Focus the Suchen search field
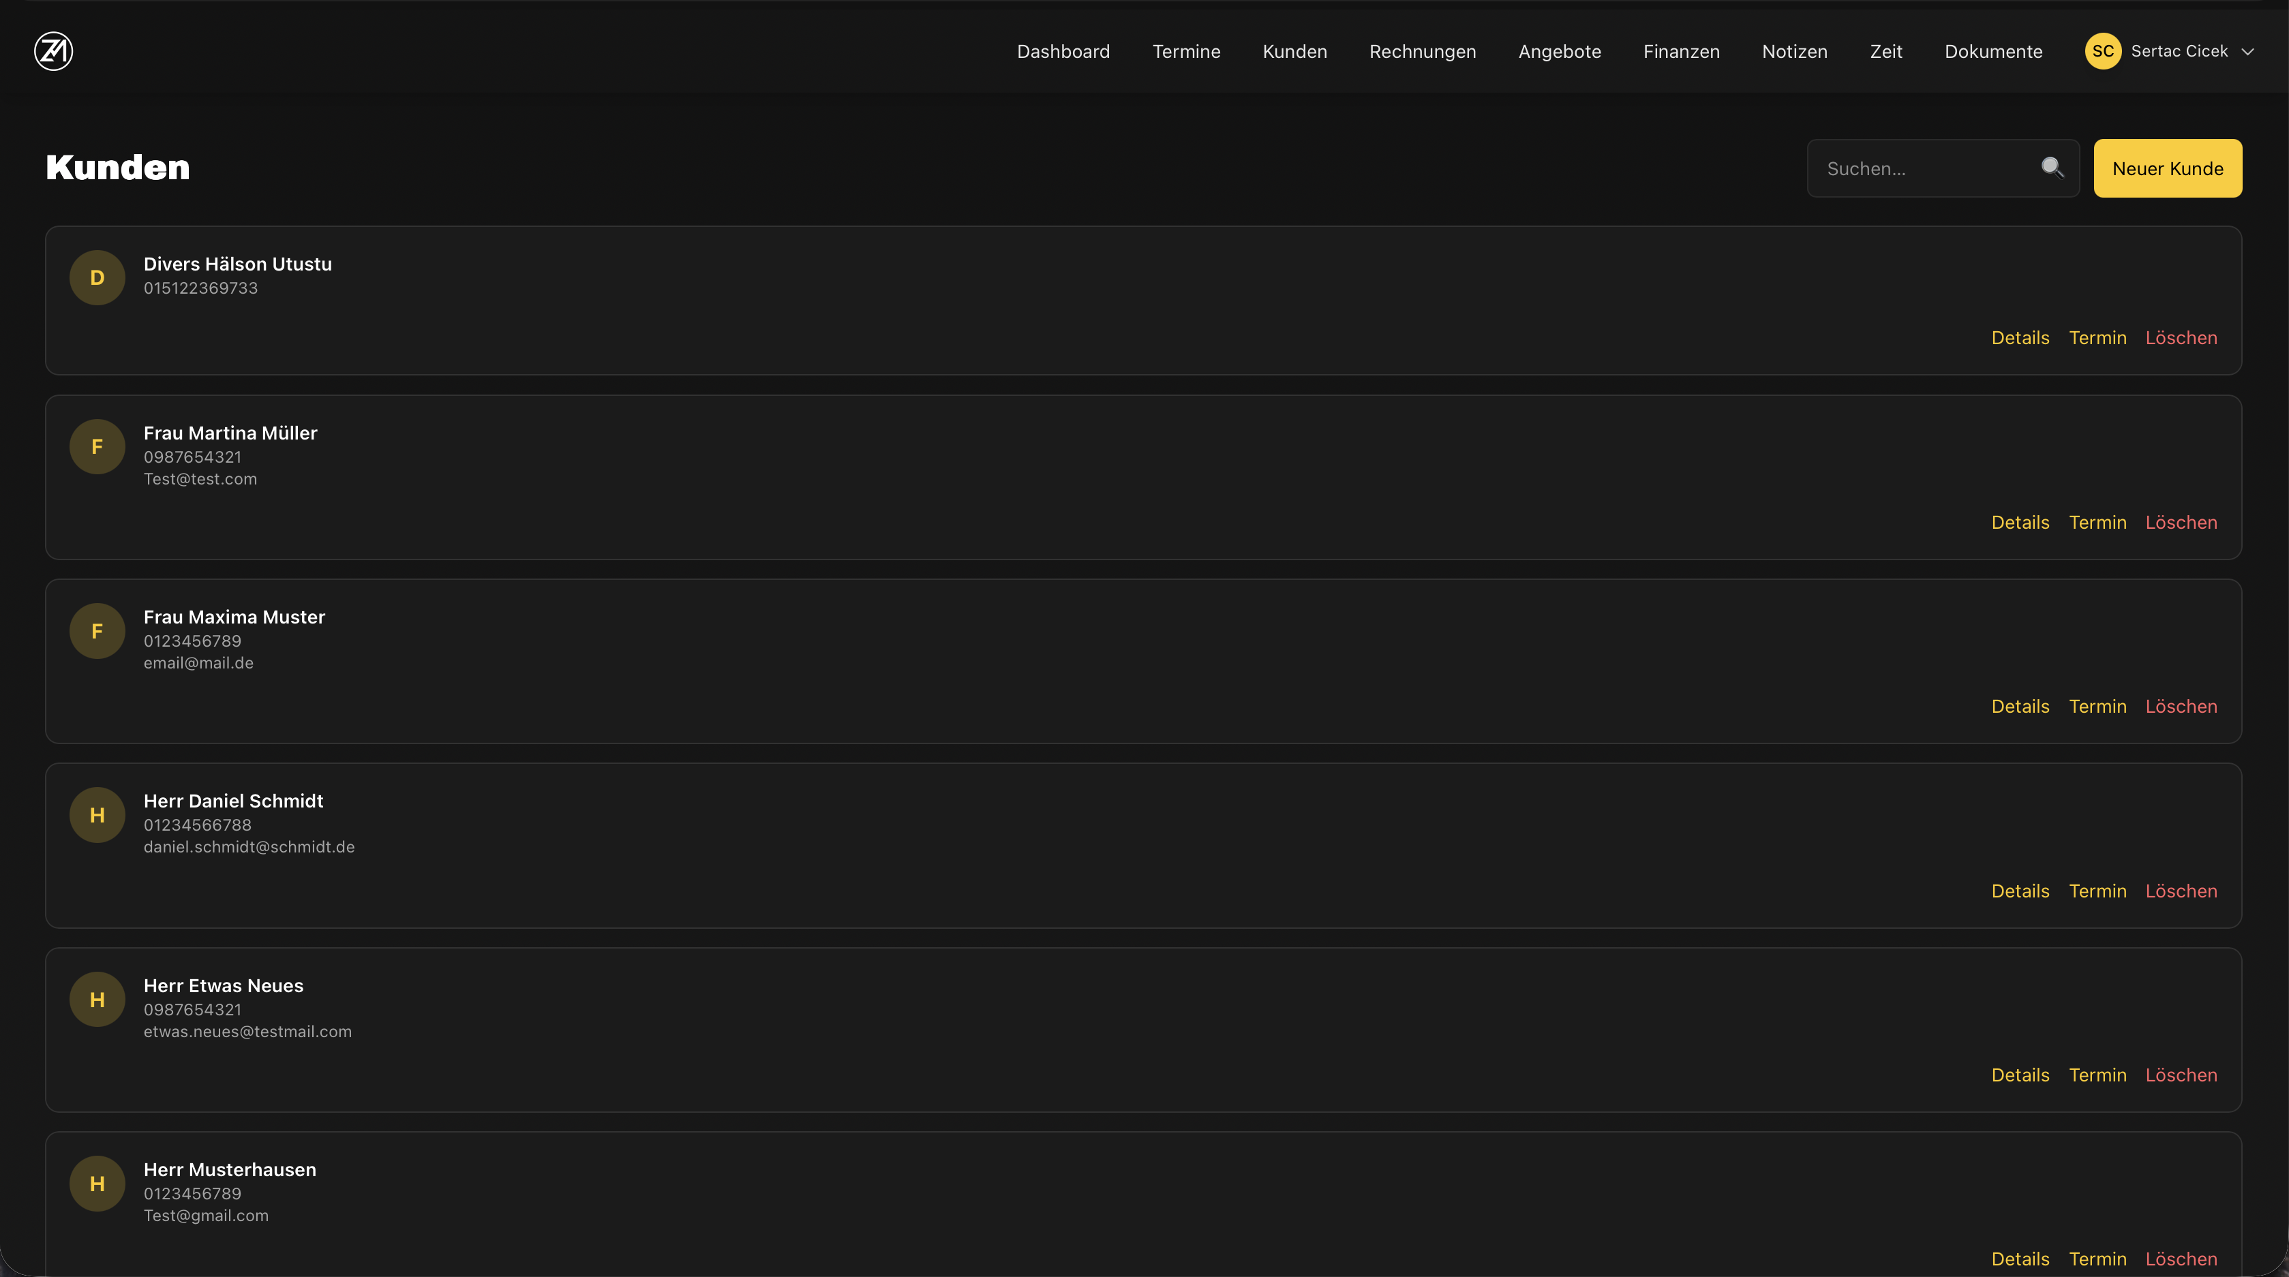 coord(1924,169)
